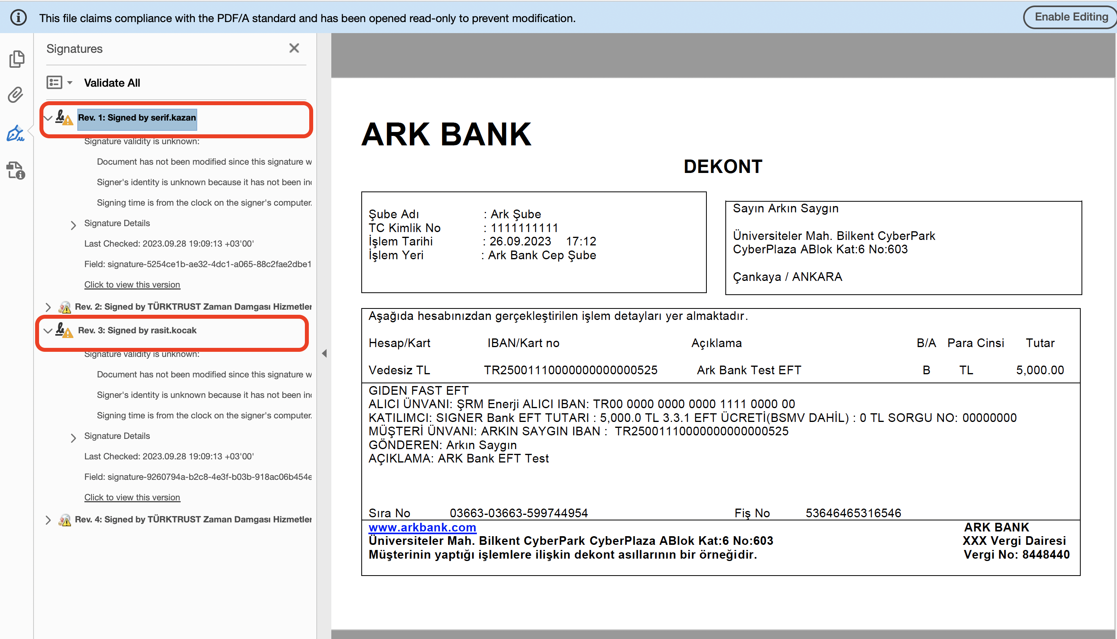
Task: Click Validate All
Action: pyautogui.click(x=112, y=82)
